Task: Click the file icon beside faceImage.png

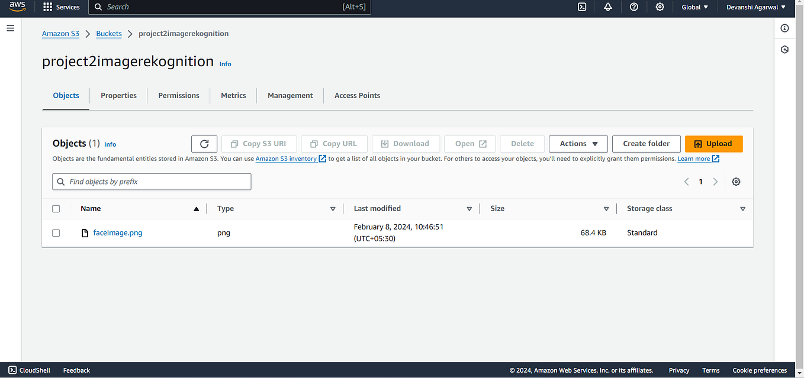Action: click(85, 233)
